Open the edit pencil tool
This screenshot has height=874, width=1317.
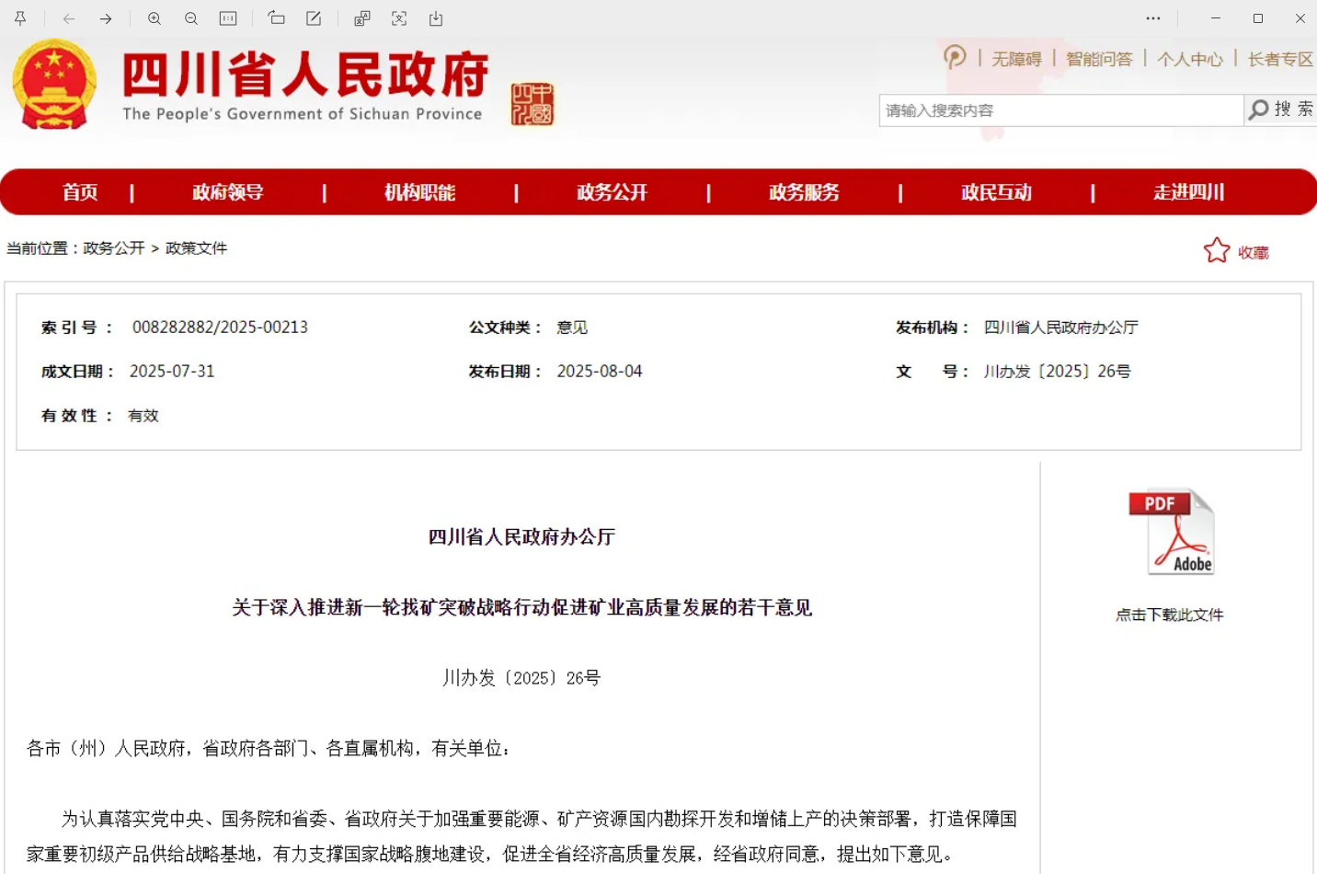pos(314,18)
